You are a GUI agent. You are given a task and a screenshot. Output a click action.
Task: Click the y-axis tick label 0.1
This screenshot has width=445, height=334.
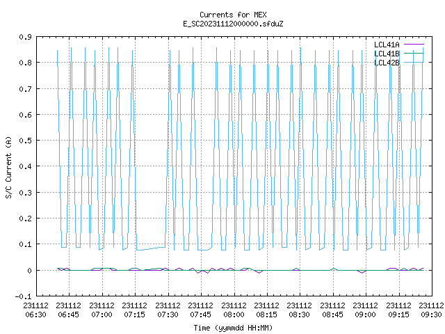coord(26,244)
